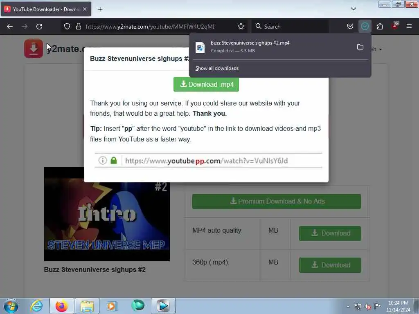This screenshot has width=419, height=314.
Task: List all tabs dropdown arrow
Action: point(353,9)
